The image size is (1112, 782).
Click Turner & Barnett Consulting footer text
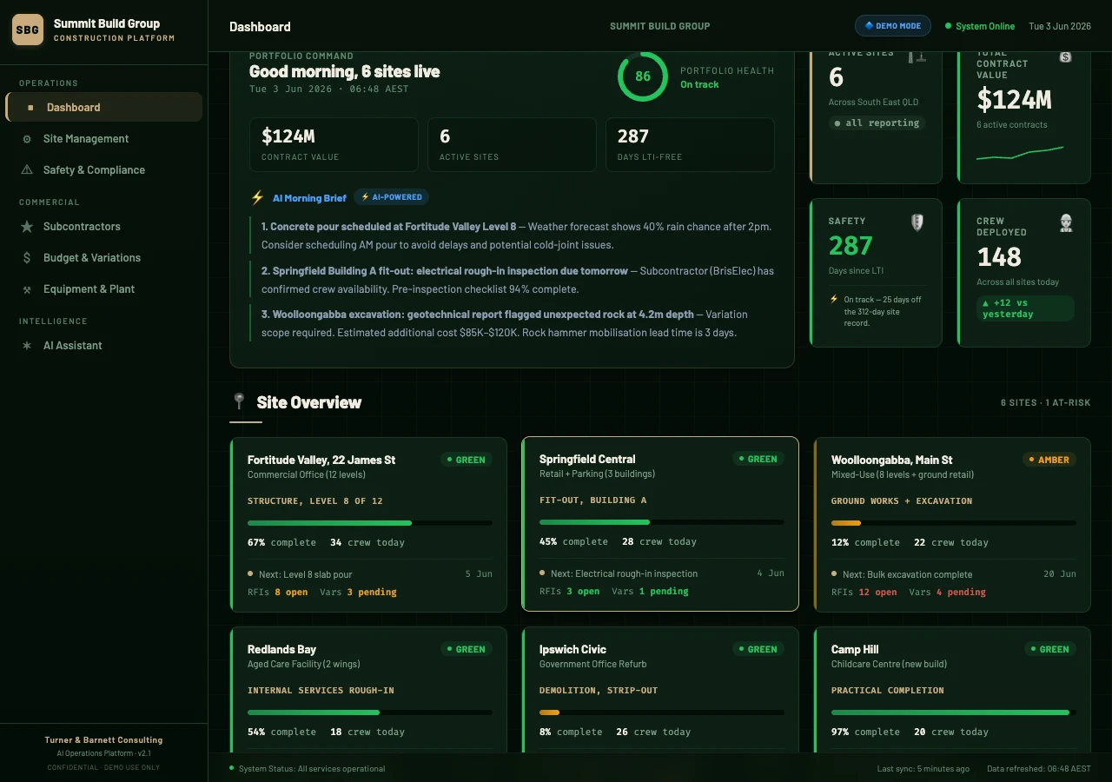pos(104,740)
